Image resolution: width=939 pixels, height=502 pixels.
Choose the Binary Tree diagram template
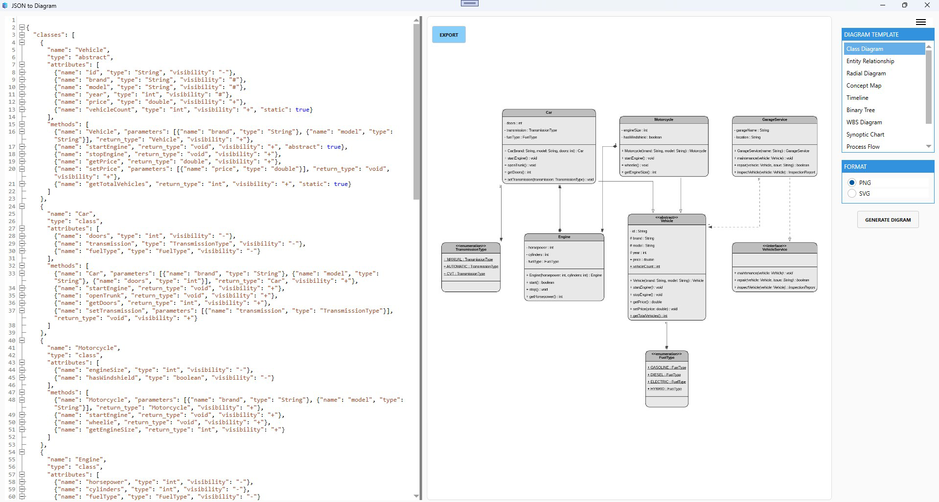(x=860, y=110)
